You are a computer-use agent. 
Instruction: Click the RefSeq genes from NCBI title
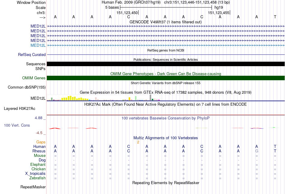(x=166, y=50)
